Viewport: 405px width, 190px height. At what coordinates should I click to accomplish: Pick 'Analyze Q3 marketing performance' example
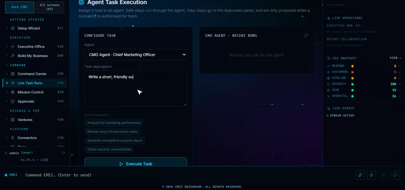pyautogui.click(x=114, y=123)
